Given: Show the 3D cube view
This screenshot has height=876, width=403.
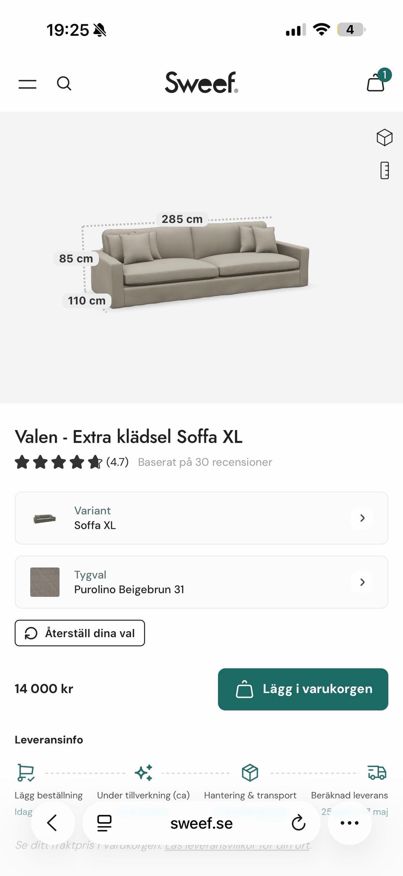Looking at the screenshot, I should (384, 137).
